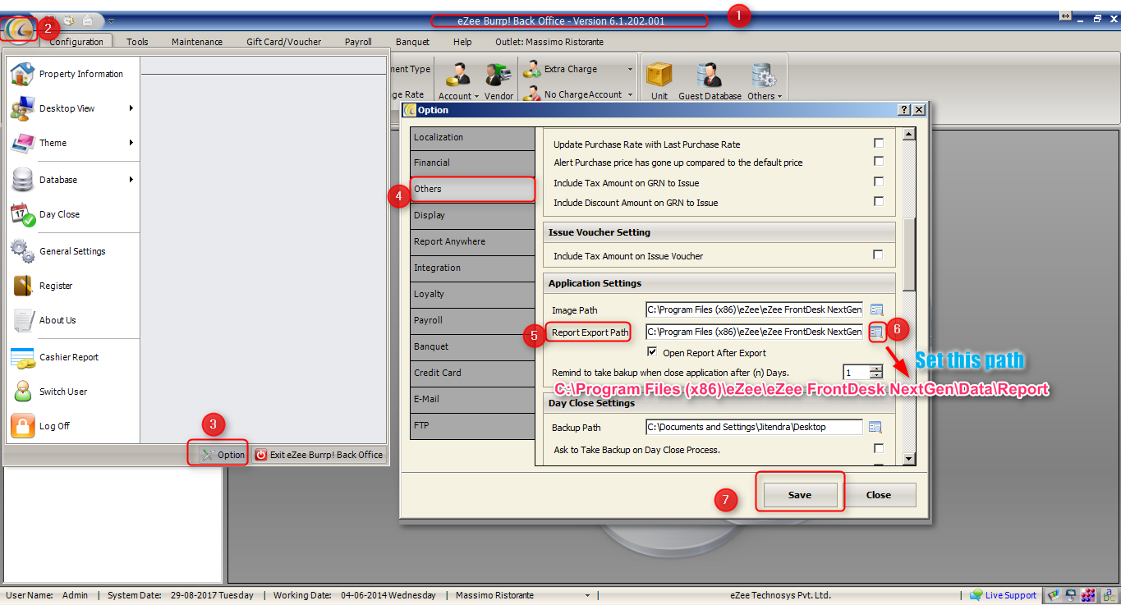Open Cashier Report item
The width and height of the screenshot is (1121, 605).
click(x=72, y=357)
